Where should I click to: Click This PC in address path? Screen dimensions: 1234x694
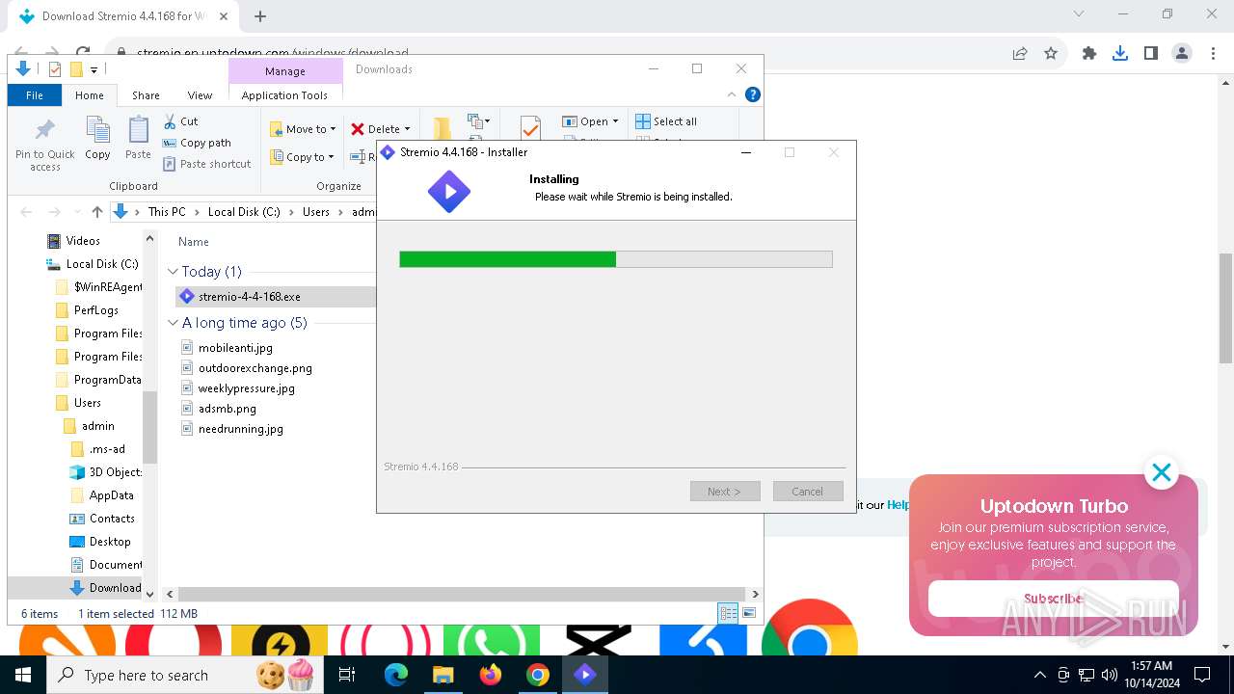point(166,212)
